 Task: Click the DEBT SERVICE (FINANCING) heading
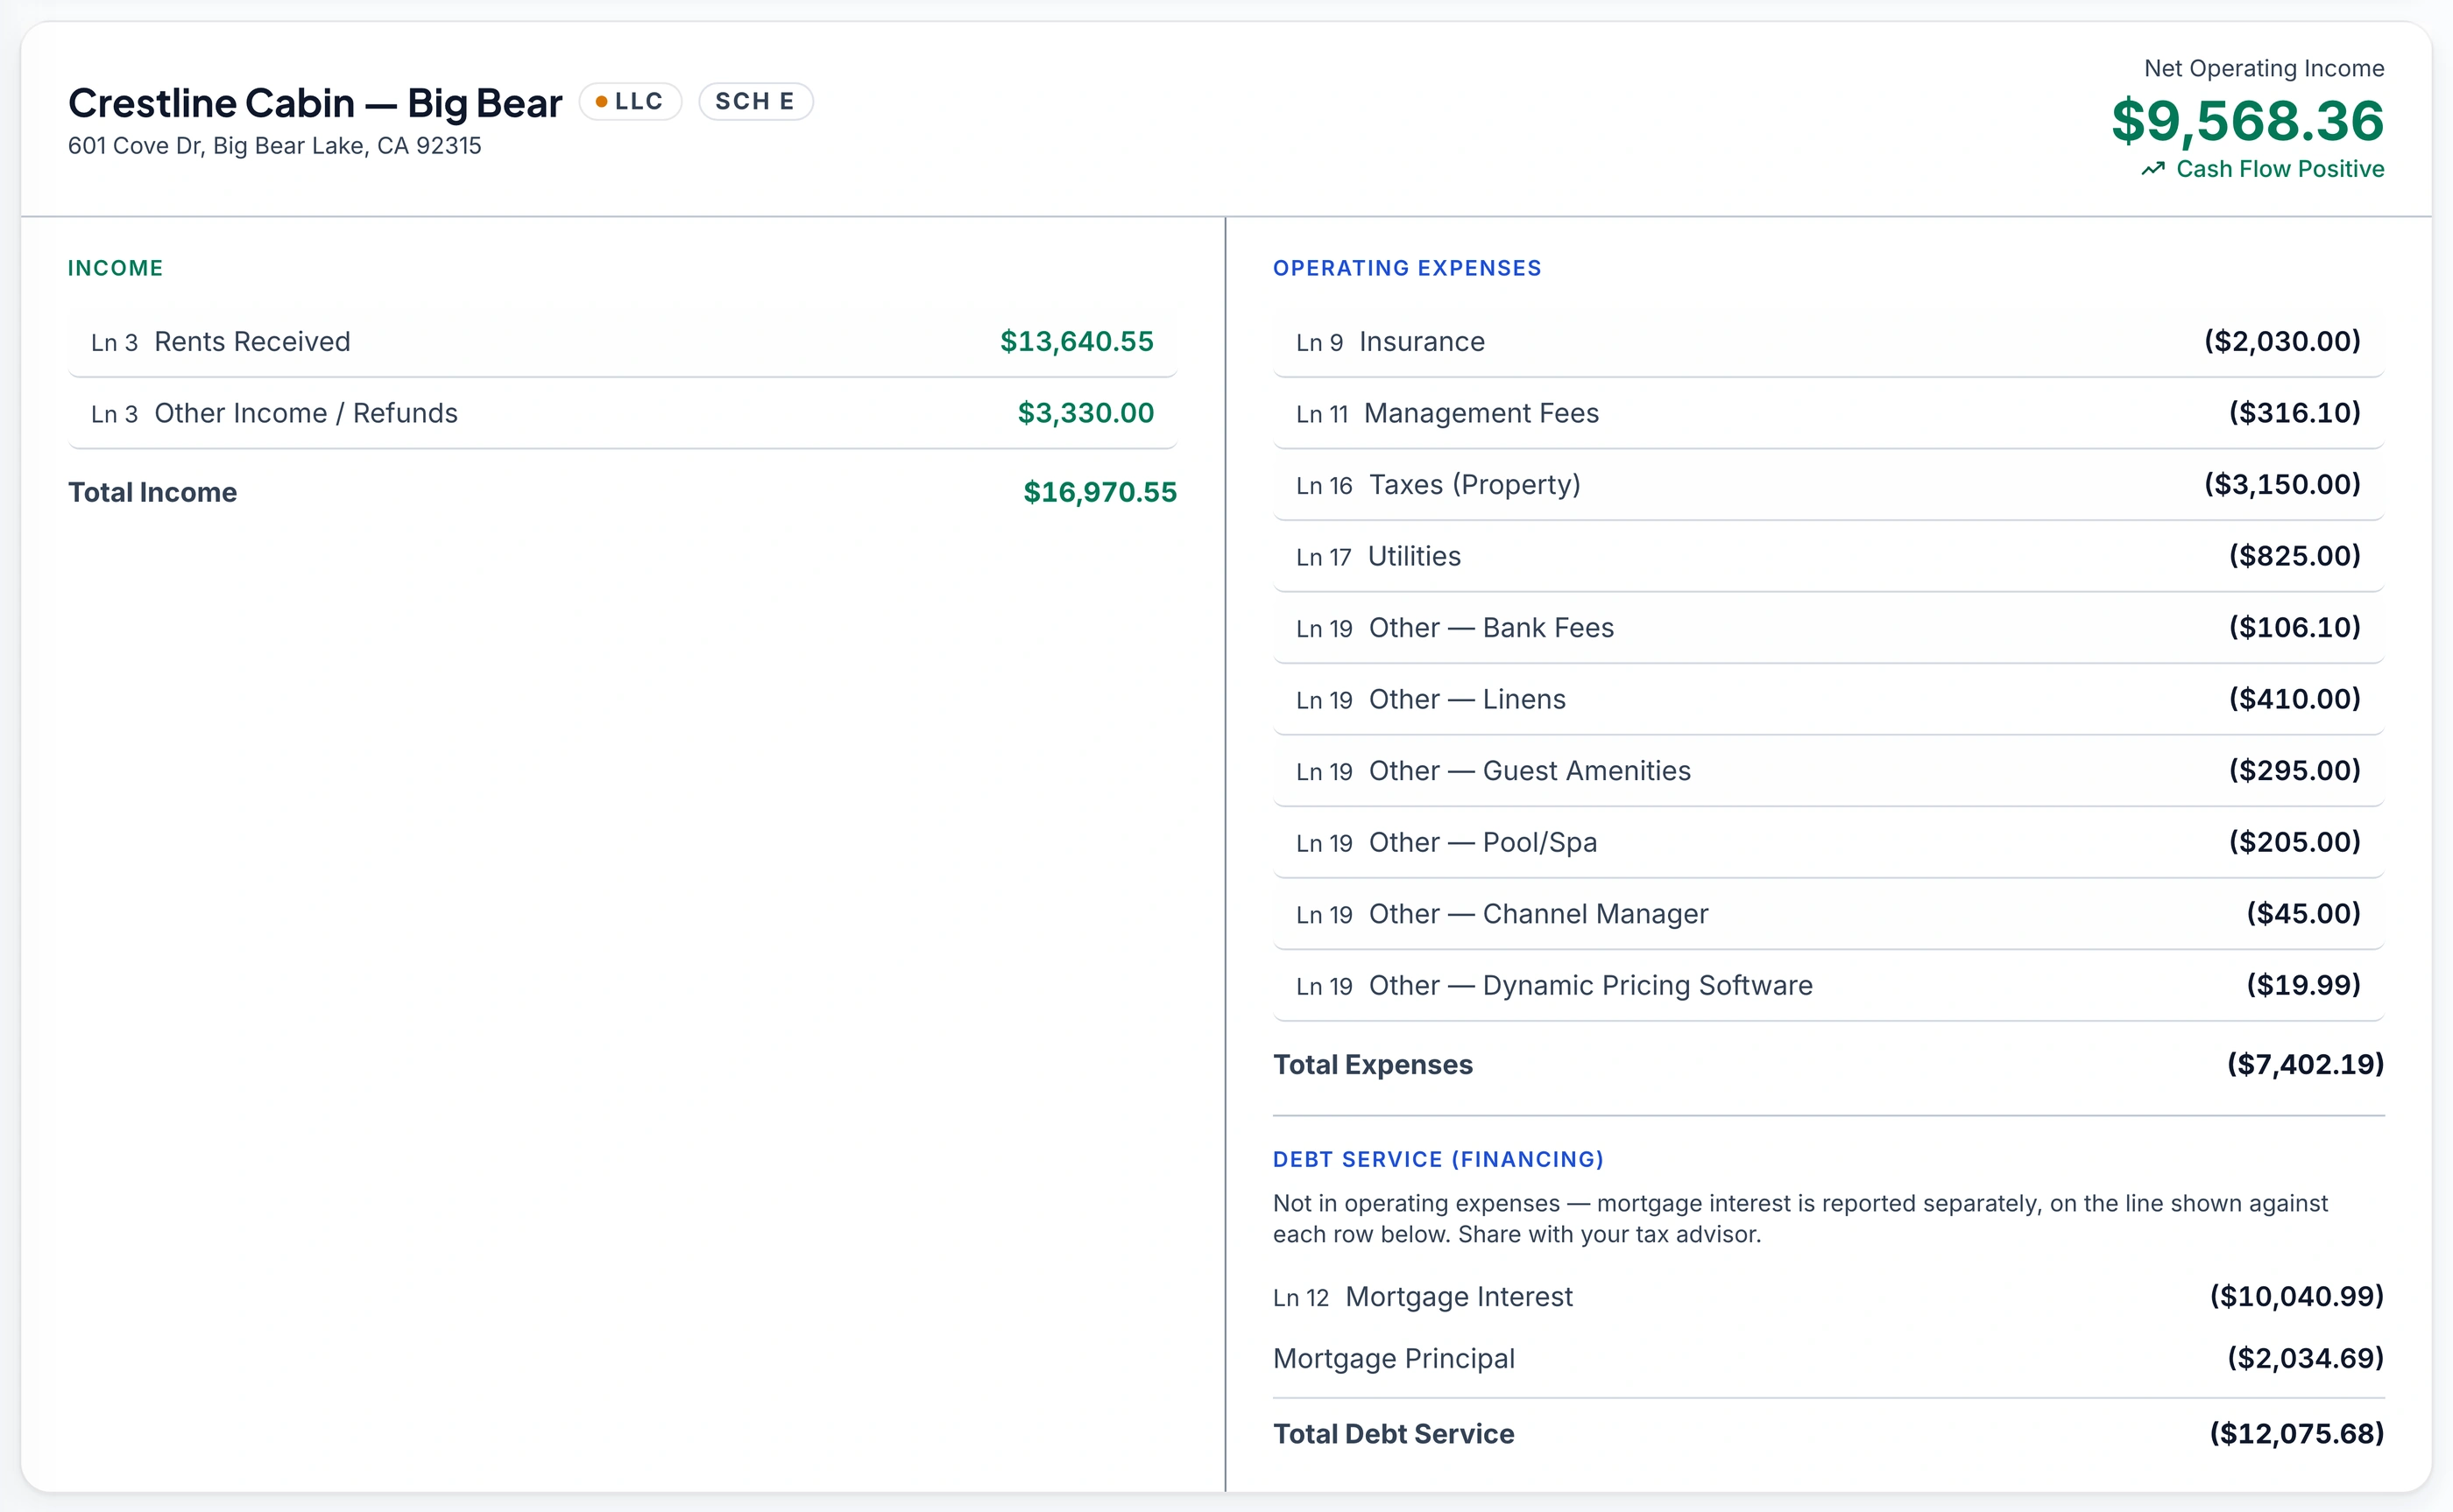[1438, 1159]
